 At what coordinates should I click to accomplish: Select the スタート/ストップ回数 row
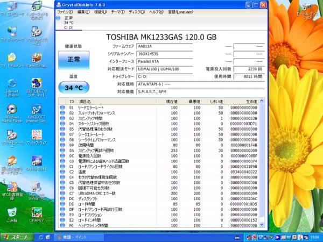pyautogui.click(x=159, y=124)
